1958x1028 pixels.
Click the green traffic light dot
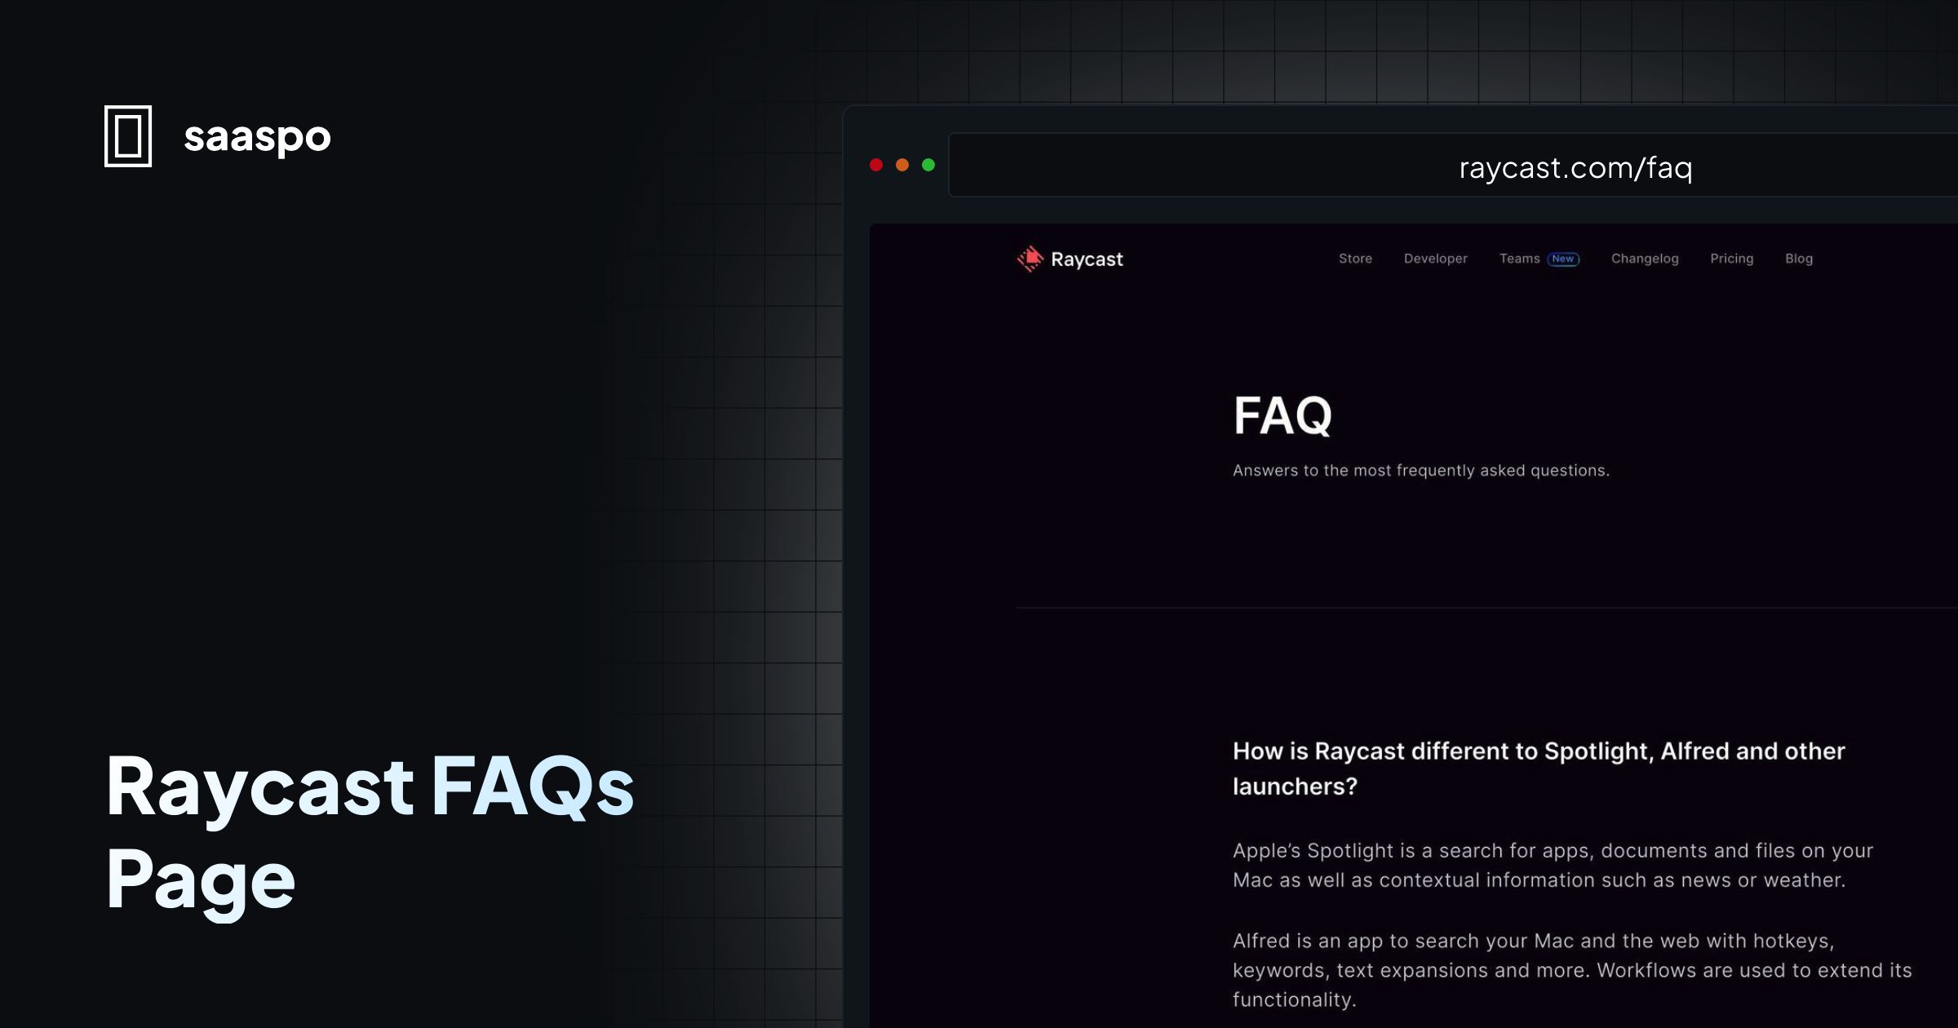(x=928, y=165)
